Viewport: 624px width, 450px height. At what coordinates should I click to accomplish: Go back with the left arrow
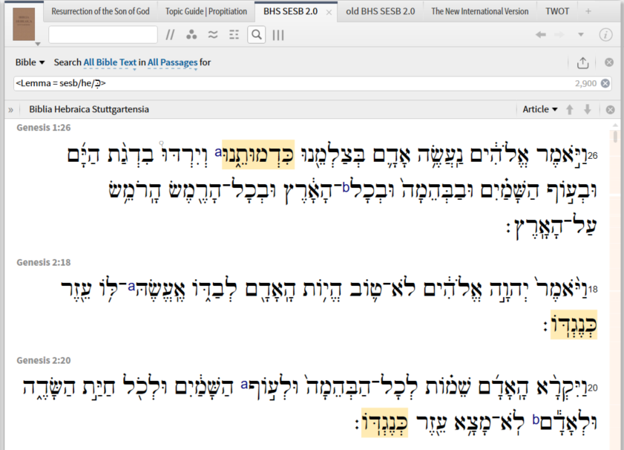[x=540, y=35]
